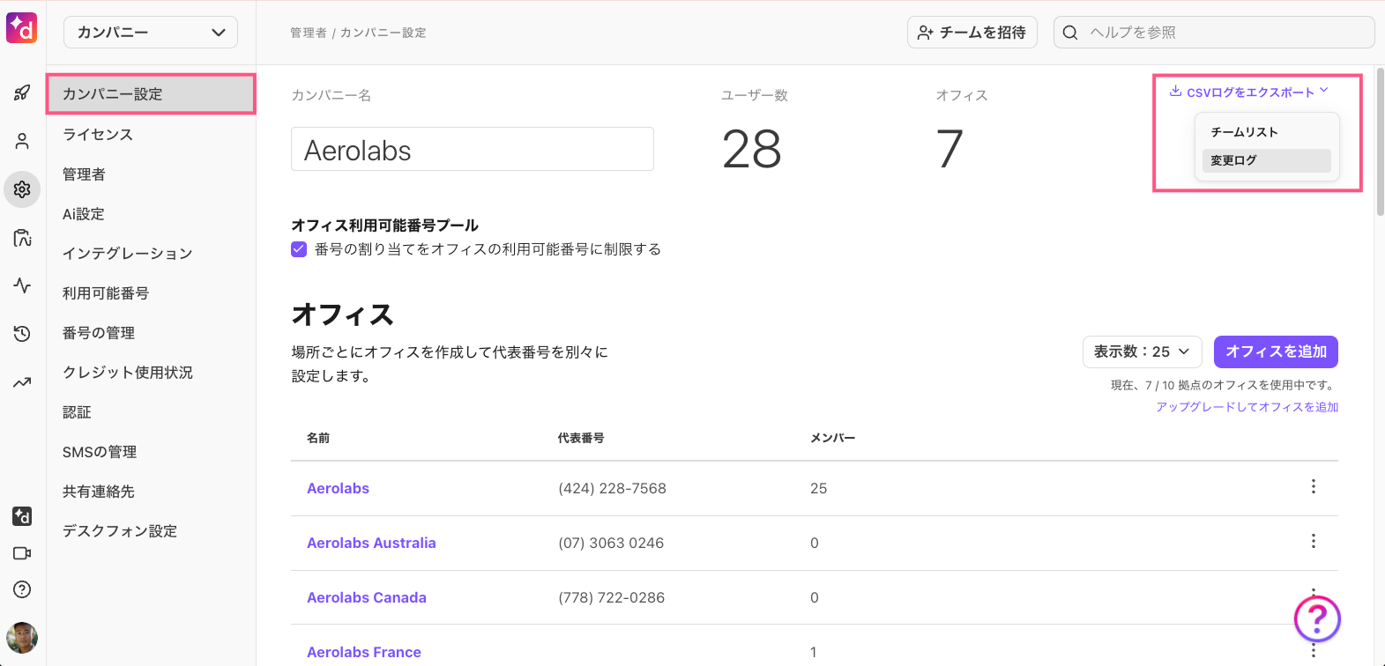Image resolution: width=1385 pixels, height=666 pixels.
Task: Open the Aerolabs France office link
Action: (364, 652)
